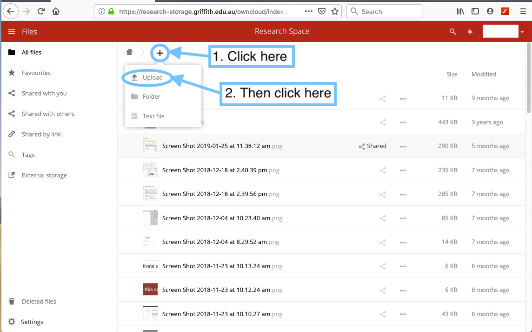Choose Text file from the new menu
This screenshot has height=332, width=532.
click(x=153, y=116)
